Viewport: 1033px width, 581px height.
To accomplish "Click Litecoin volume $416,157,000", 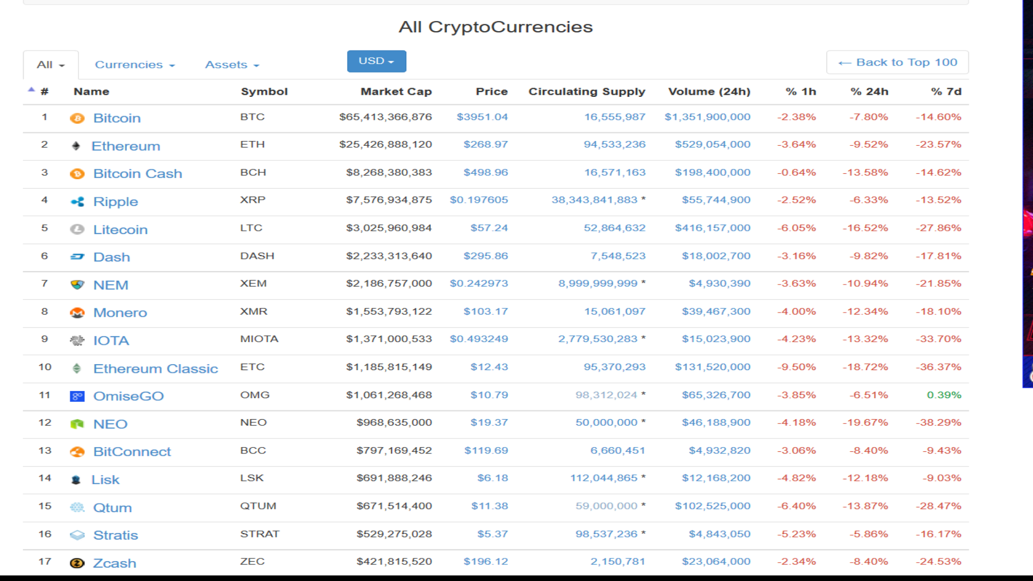I will (x=713, y=228).
